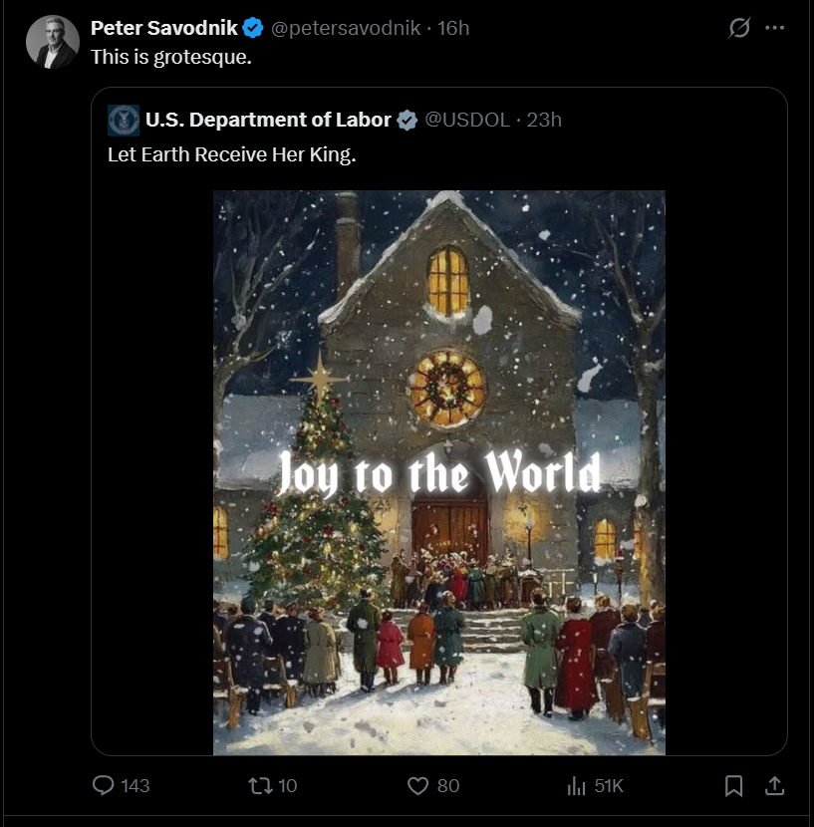Open quoted post text "Let Earth Receive Her King."
Viewport: 814px width, 827px height.
coord(231,155)
